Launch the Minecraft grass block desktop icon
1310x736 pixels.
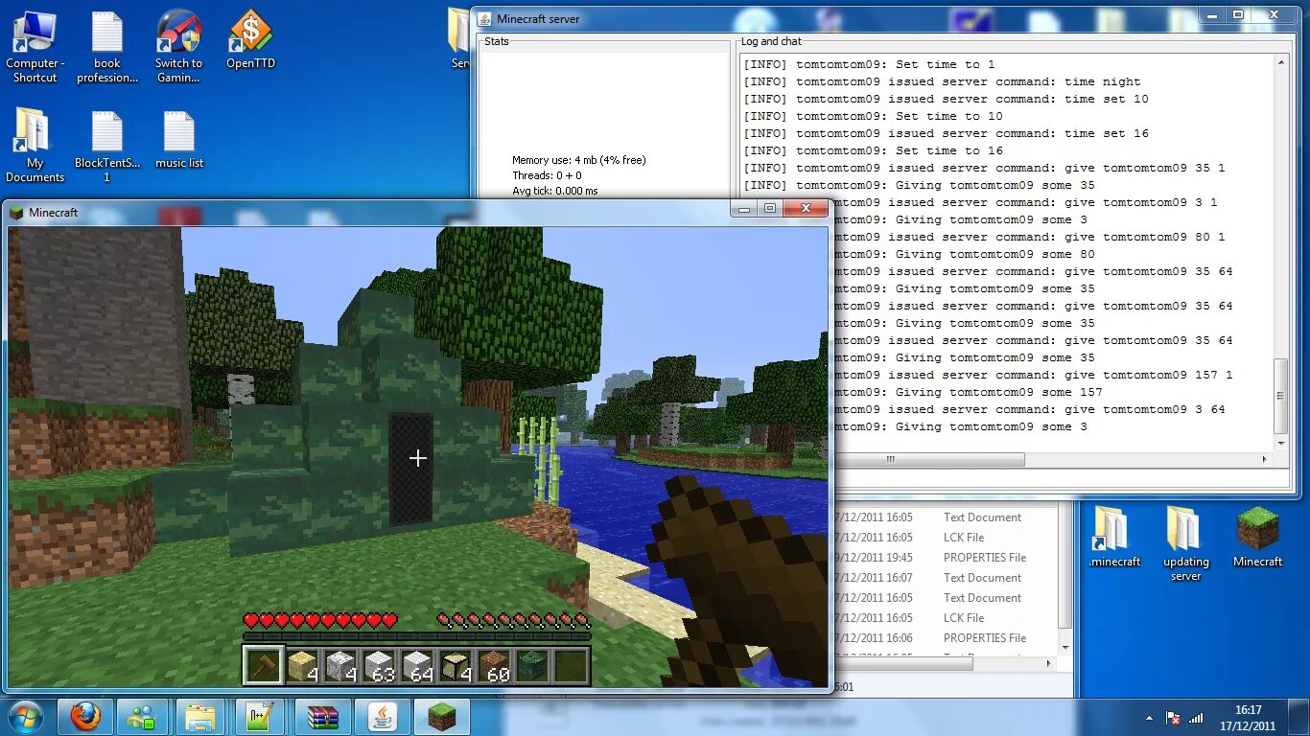[x=1257, y=538]
